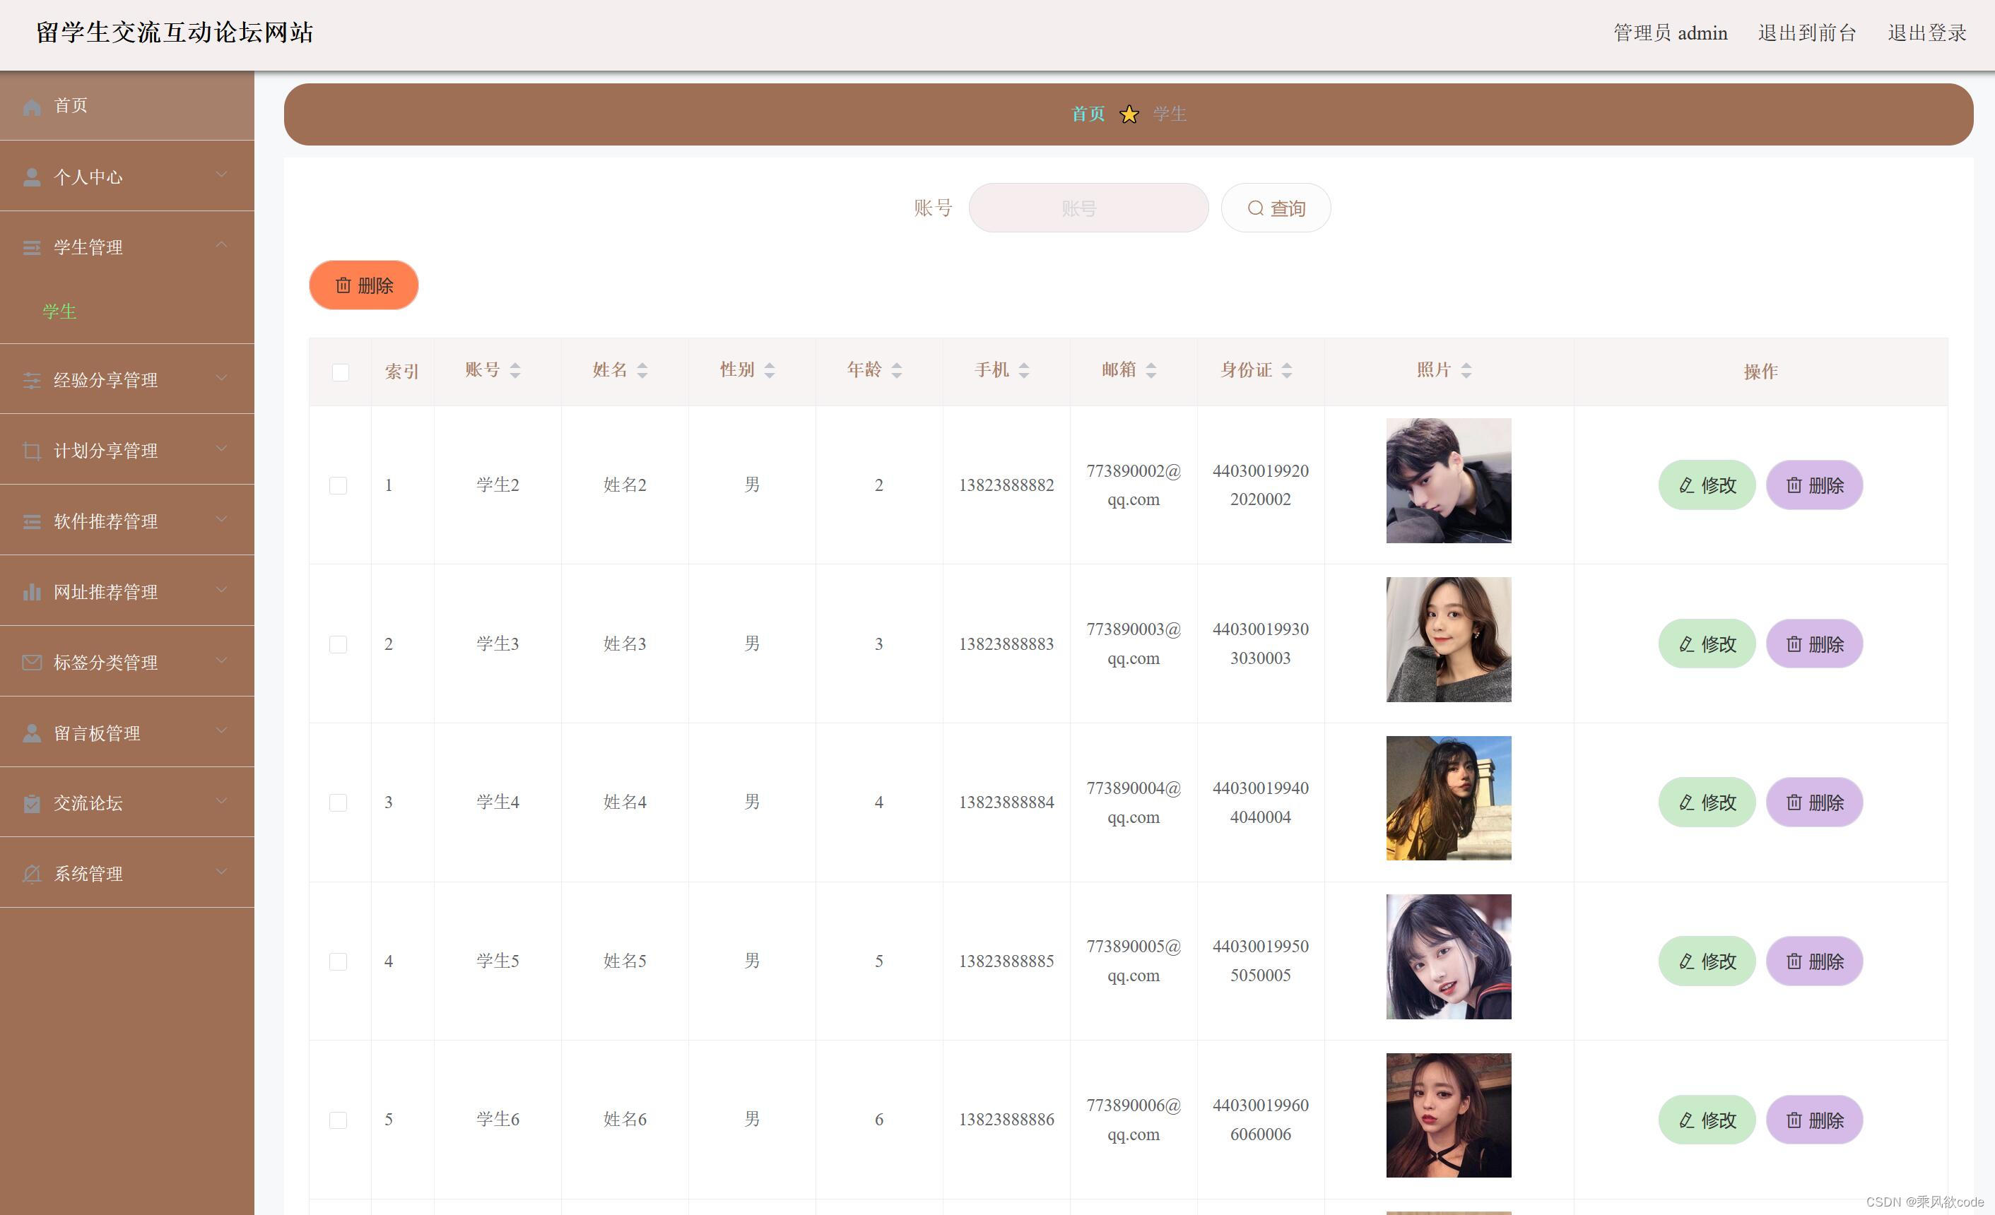
Task: Click the bar chart icon beside 网址推荐管理
Action: pyautogui.click(x=32, y=593)
